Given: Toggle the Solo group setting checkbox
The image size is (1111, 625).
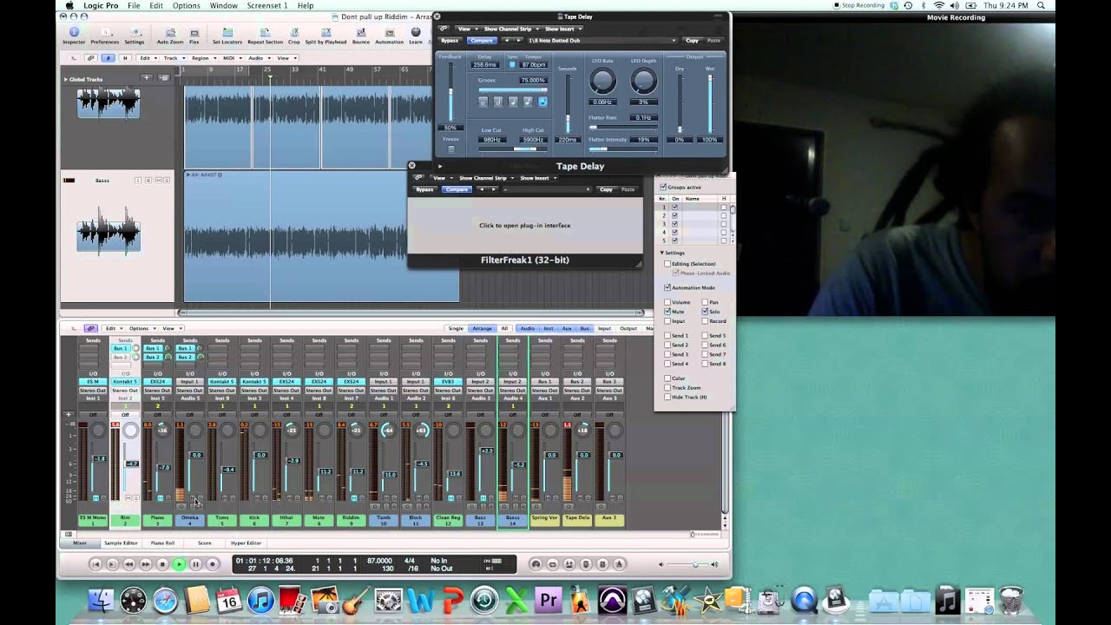Looking at the screenshot, I should point(705,312).
